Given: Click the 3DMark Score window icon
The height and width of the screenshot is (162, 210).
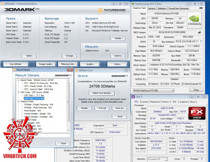Looking at the screenshot, I should pyautogui.click(x=76, y=70).
